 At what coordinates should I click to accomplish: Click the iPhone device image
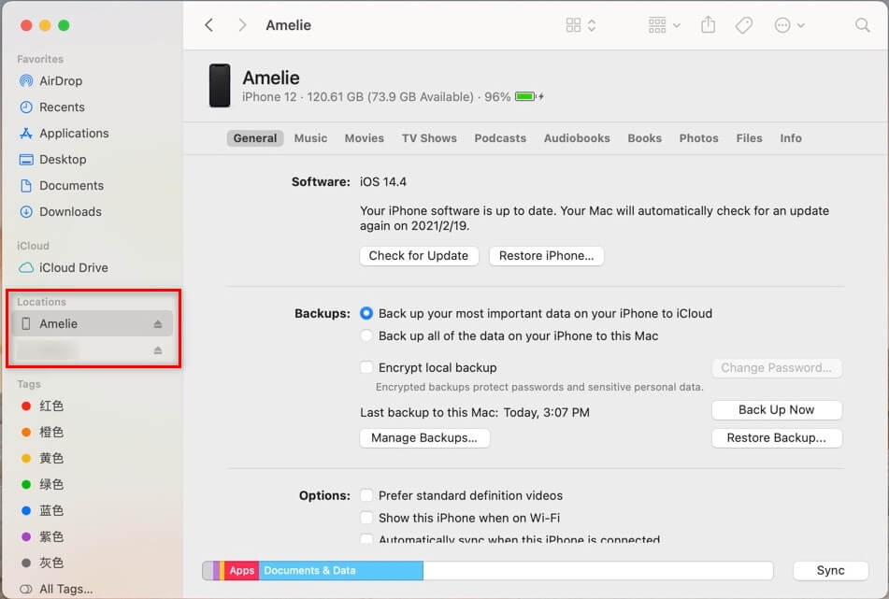(x=220, y=86)
